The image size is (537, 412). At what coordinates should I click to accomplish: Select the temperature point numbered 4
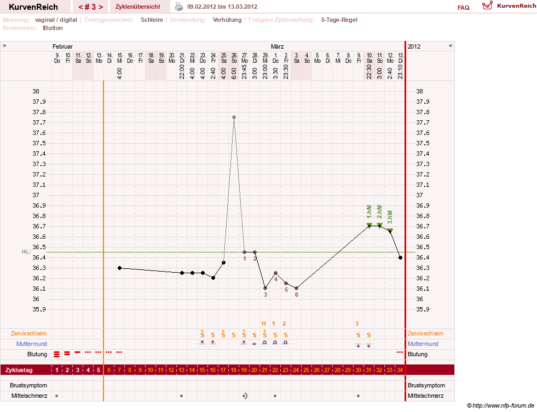pos(275,273)
